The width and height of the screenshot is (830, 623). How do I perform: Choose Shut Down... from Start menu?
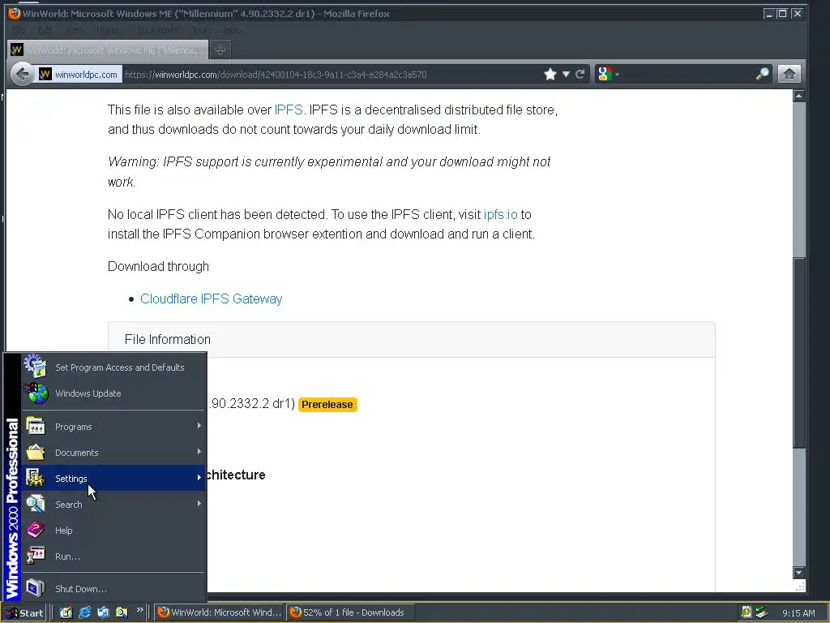click(x=113, y=589)
